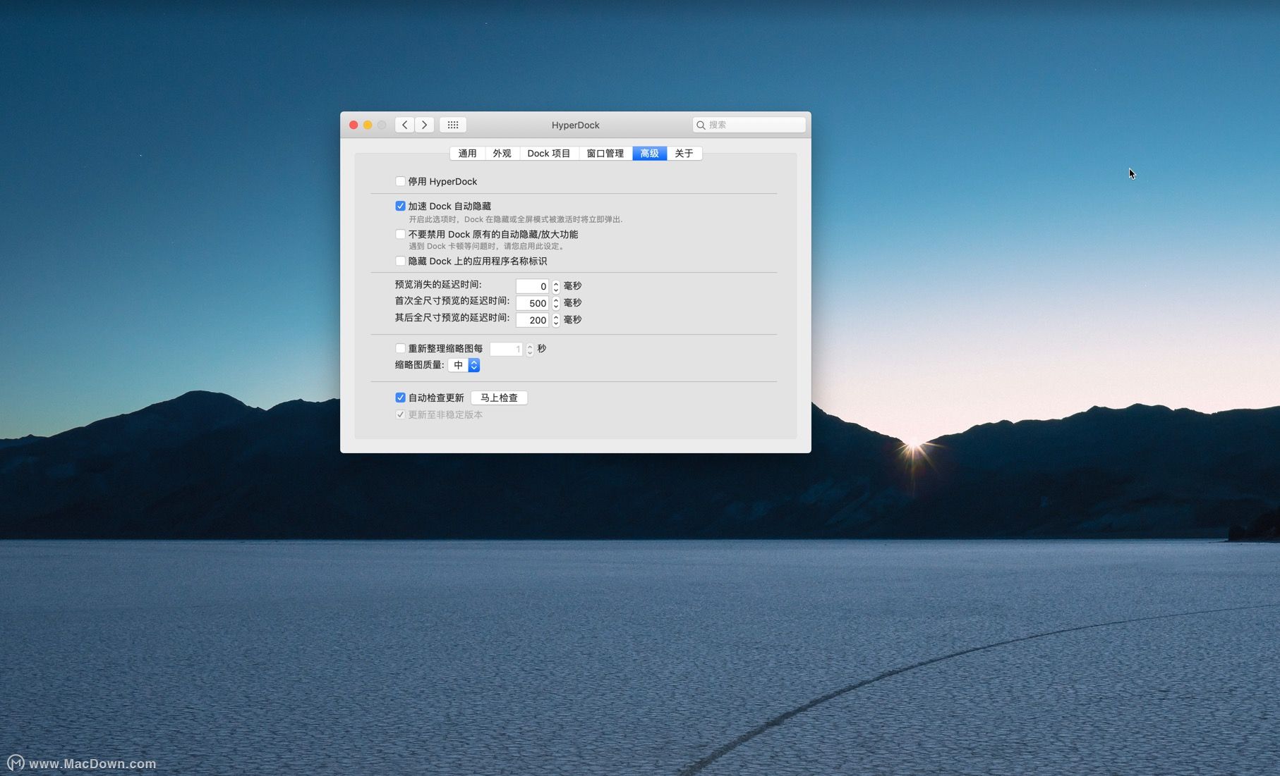The width and height of the screenshot is (1280, 776).
Task: Uncheck 加速 Dock 自动隐藏
Action: 400,206
